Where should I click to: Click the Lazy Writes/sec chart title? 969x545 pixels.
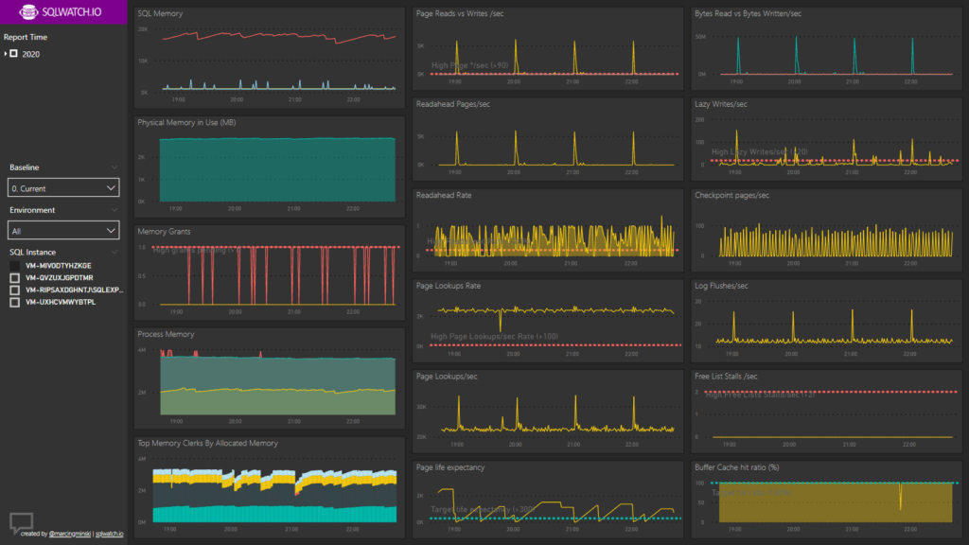720,104
